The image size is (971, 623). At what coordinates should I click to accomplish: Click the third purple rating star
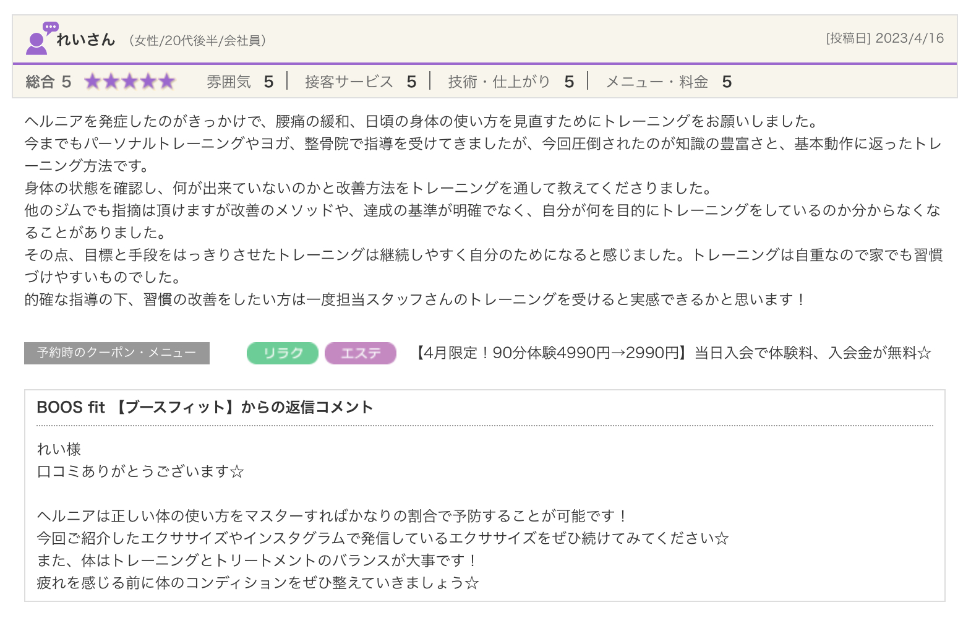[x=130, y=82]
